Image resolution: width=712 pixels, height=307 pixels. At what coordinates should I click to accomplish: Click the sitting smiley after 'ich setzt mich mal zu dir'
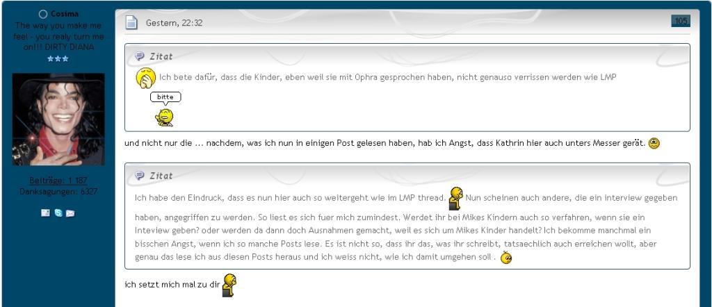click(229, 285)
